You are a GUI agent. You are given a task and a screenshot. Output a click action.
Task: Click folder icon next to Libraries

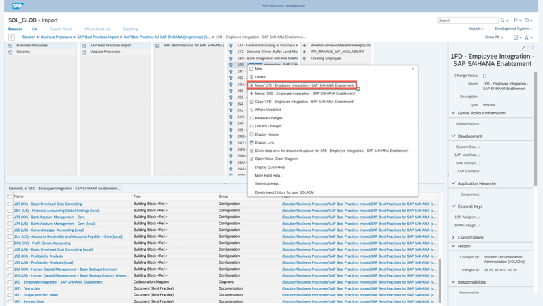[10, 52]
